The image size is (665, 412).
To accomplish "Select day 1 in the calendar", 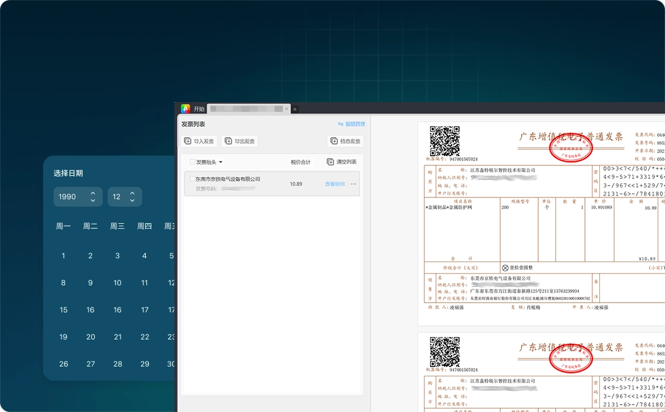I will (x=63, y=256).
